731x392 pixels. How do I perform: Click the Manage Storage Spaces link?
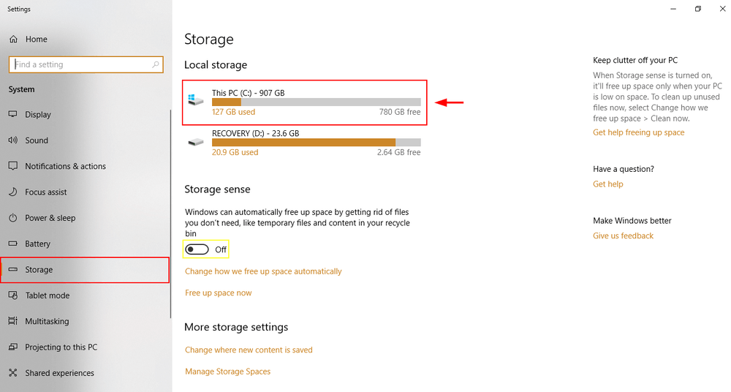227,372
